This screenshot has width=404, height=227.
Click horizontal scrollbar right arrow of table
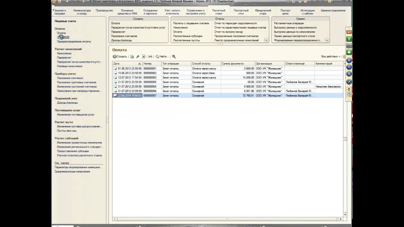pyautogui.click(x=341, y=219)
